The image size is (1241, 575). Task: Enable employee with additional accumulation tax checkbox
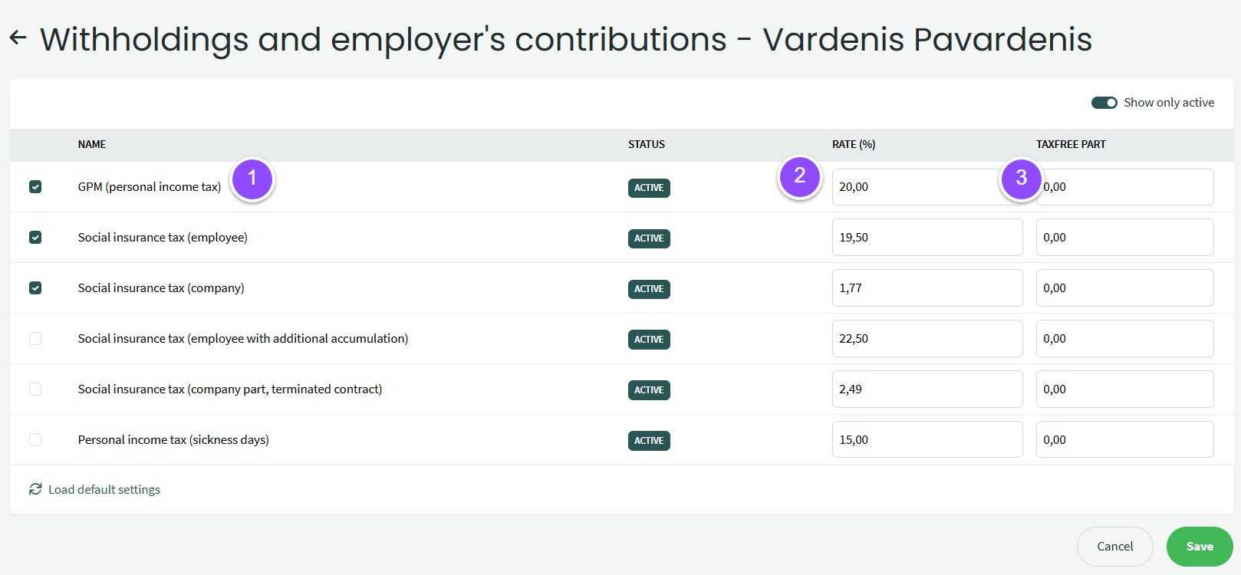pos(35,339)
